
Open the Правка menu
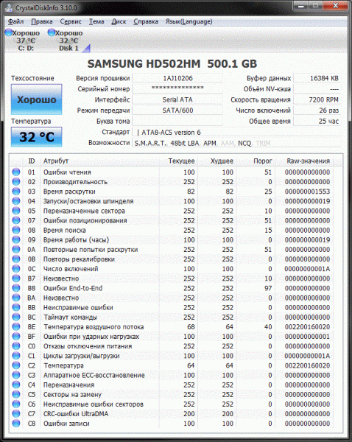[42, 21]
